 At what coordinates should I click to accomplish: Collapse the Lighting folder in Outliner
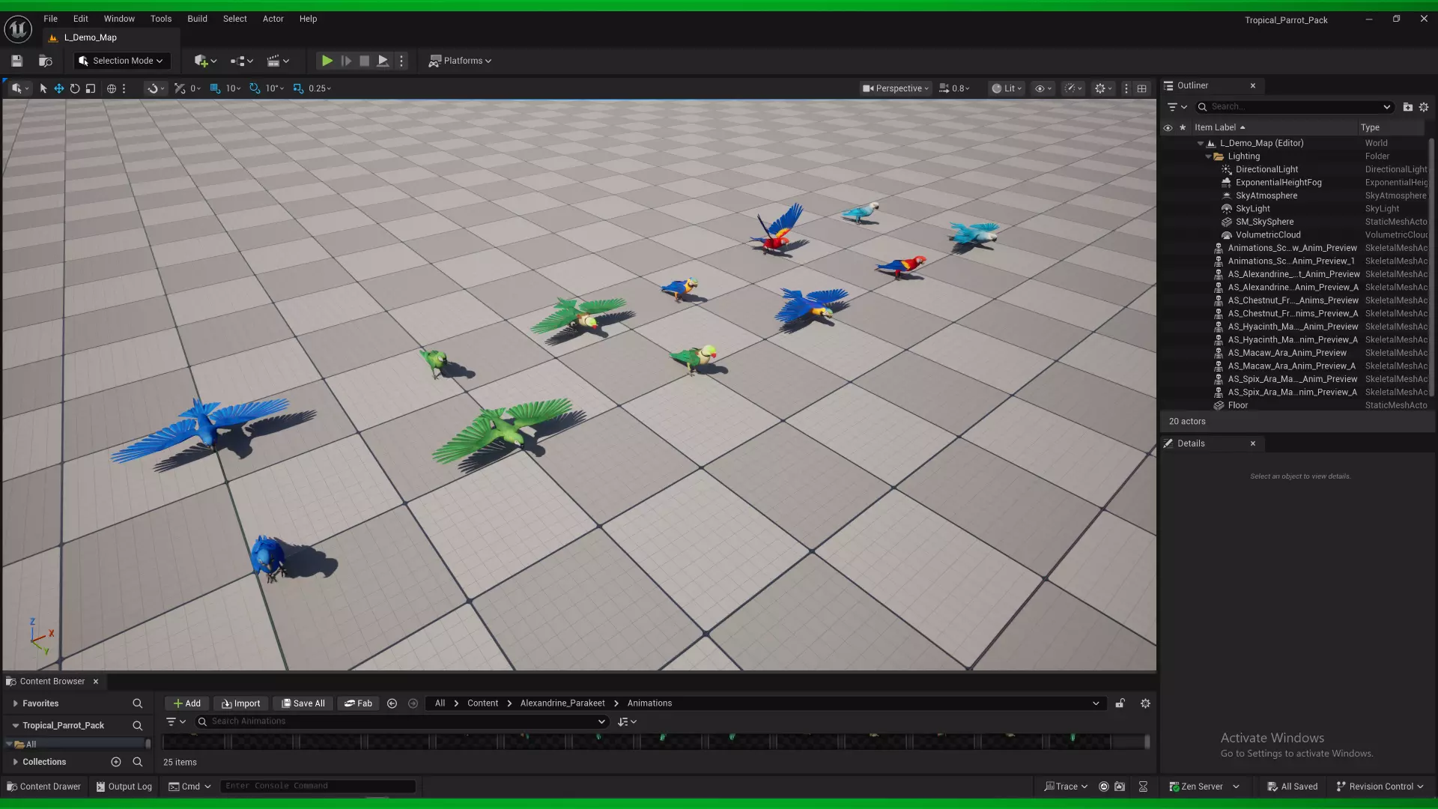[x=1208, y=157]
